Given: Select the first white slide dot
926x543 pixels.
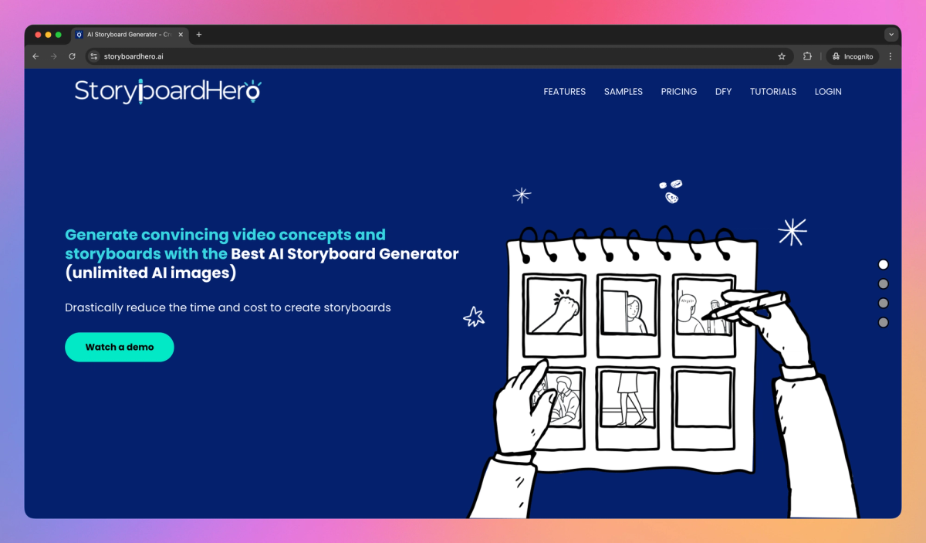Looking at the screenshot, I should click(884, 264).
